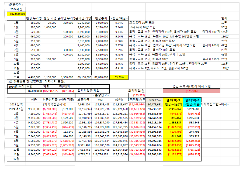Viewport: 243px width, 169px height.
Task: Select the <헌금추이> title cell
Action: pyautogui.click(x=16, y=5)
